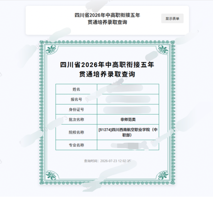
Task: Click the 查询时间 timestamp text
Action: [x=108, y=161]
